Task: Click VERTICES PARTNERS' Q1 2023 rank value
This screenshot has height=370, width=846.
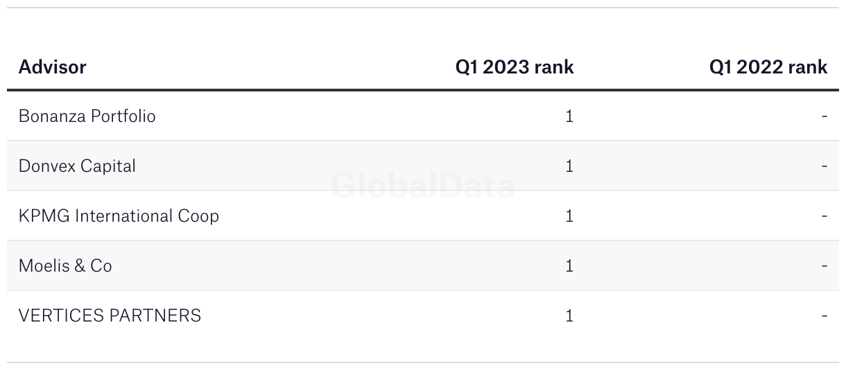Action: pyautogui.click(x=569, y=315)
